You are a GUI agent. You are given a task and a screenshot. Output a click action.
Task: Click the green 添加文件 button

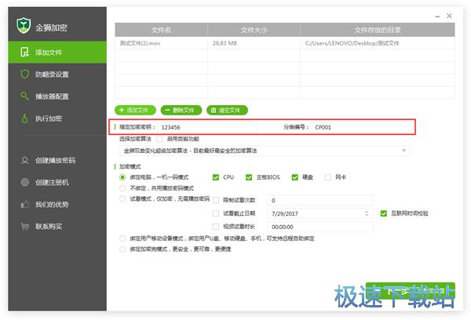pyautogui.click(x=136, y=110)
